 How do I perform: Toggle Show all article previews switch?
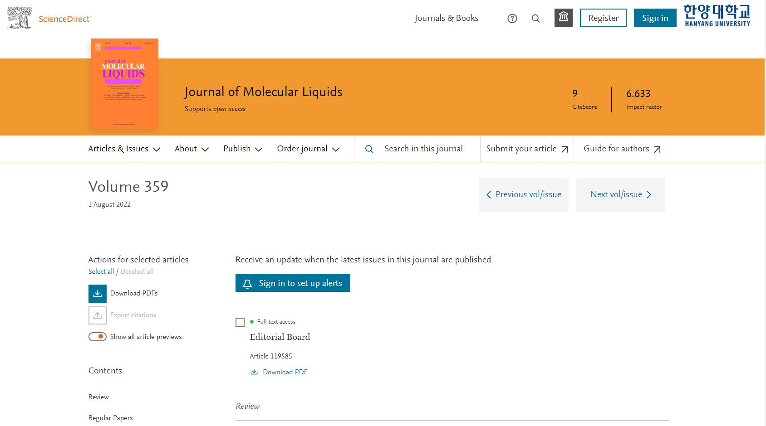(x=98, y=337)
